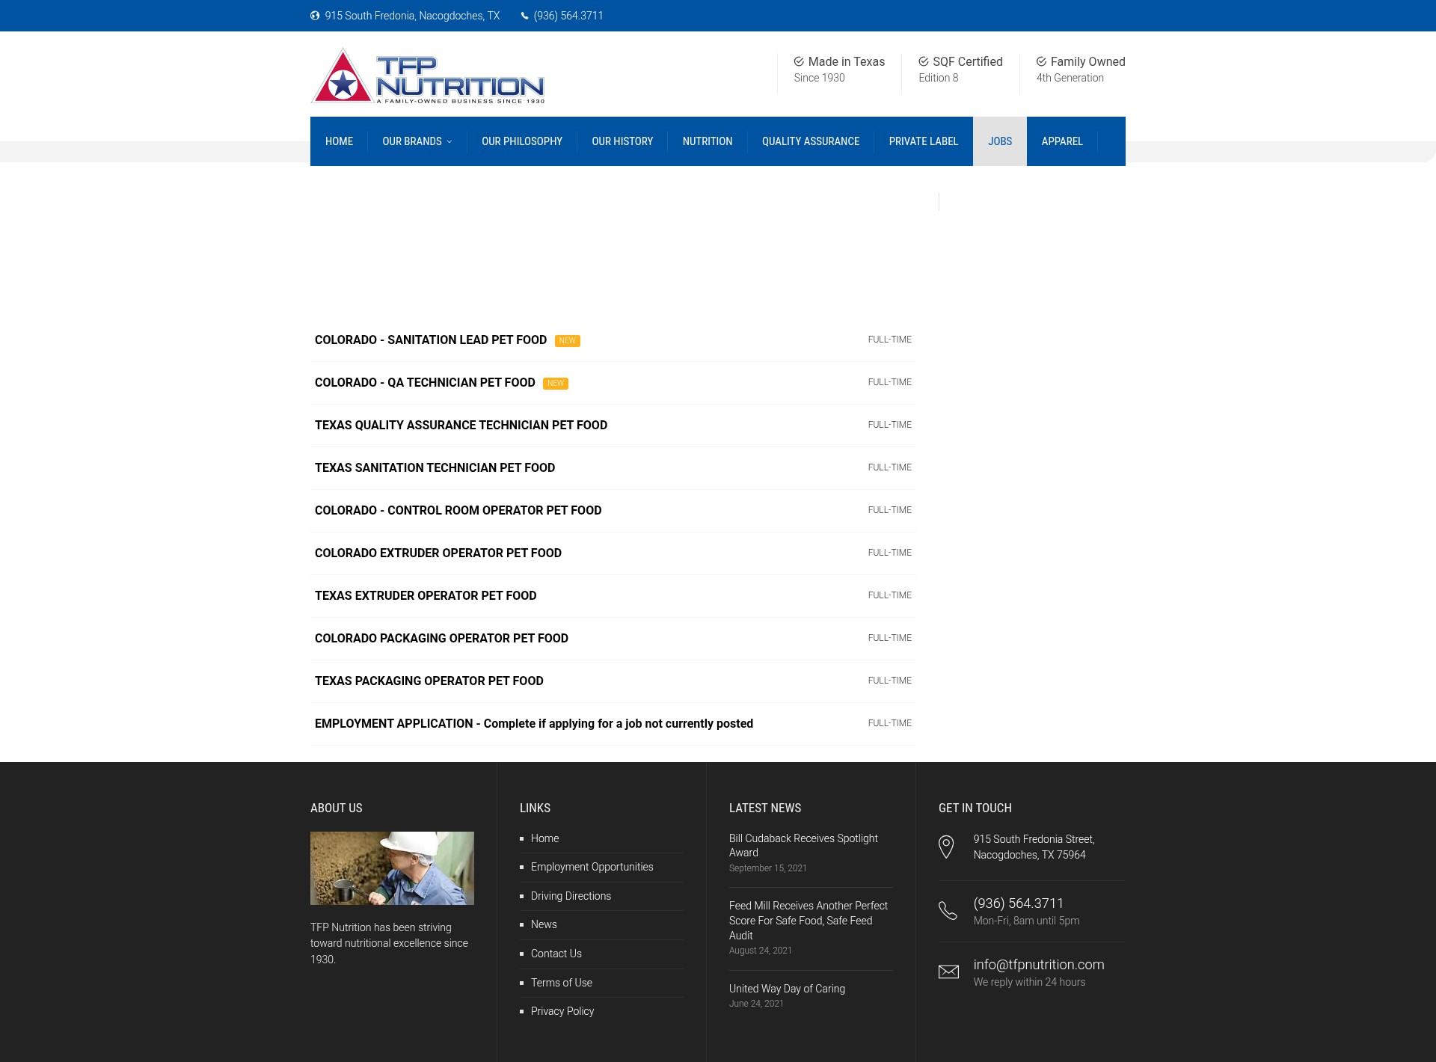Open Colorado - Control Room Operator job
Image resolution: width=1436 pixels, height=1062 pixels.
click(458, 511)
